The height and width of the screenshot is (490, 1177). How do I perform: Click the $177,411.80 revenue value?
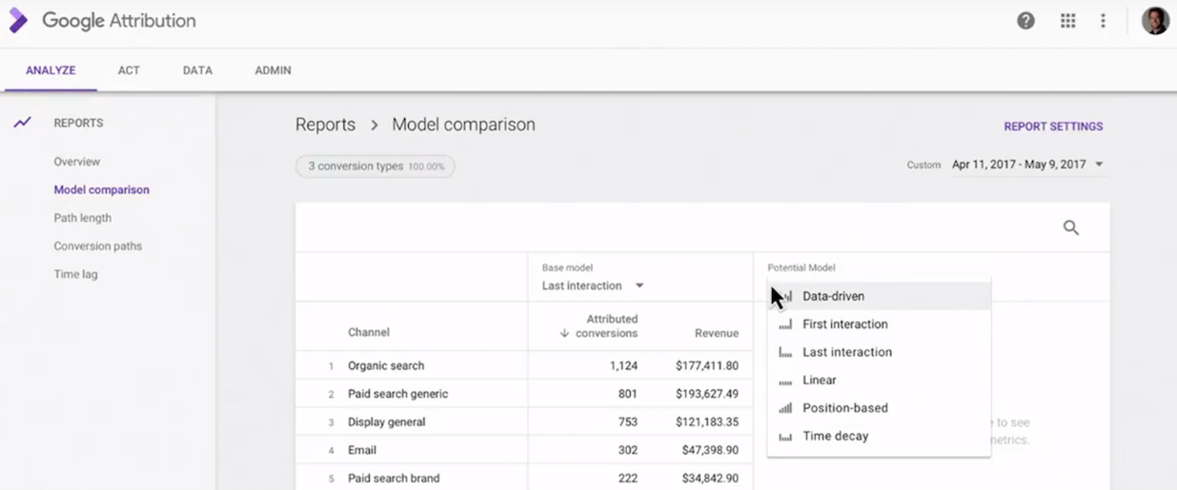point(707,365)
